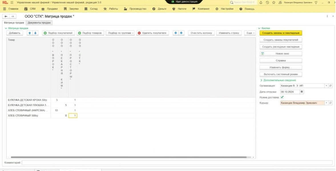Open the history clock icon

pos(267,2)
